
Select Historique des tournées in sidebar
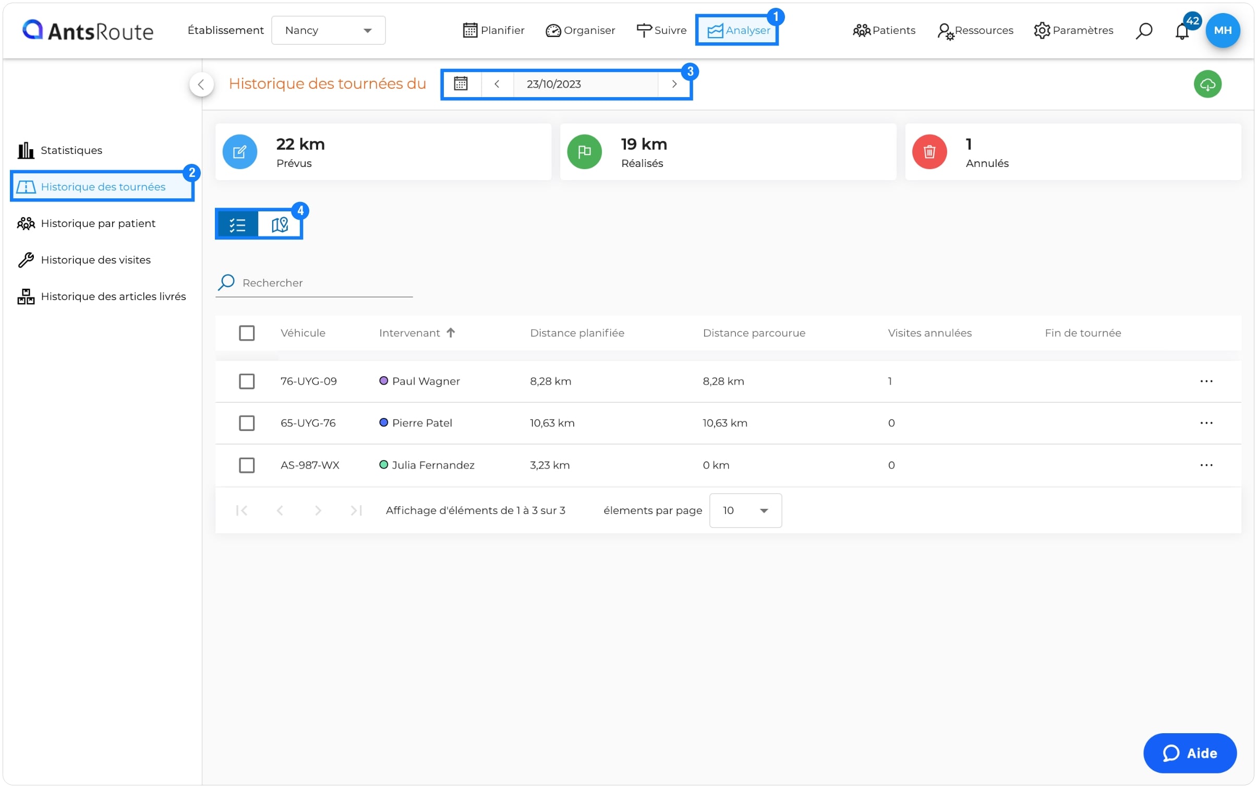tap(102, 187)
